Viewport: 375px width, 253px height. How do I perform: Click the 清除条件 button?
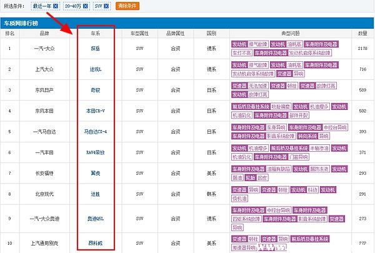(x=127, y=6)
